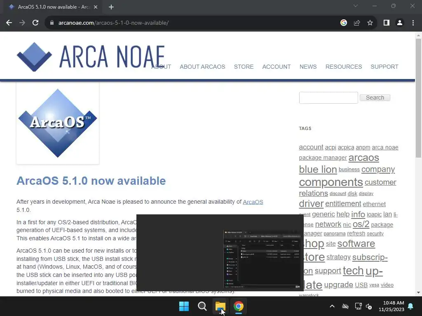Open the 'network' tag

click(x=328, y=224)
